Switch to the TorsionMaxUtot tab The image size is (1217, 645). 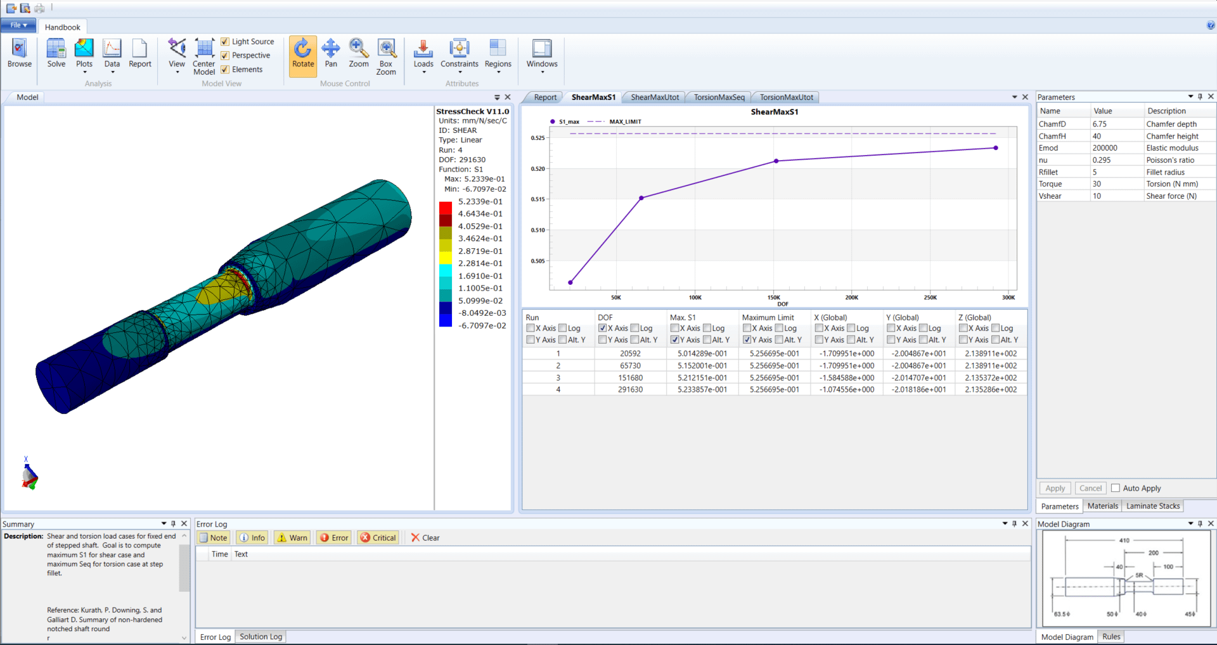(786, 97)
